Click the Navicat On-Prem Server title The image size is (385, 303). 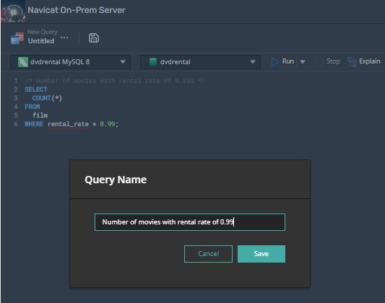(77, 10)
